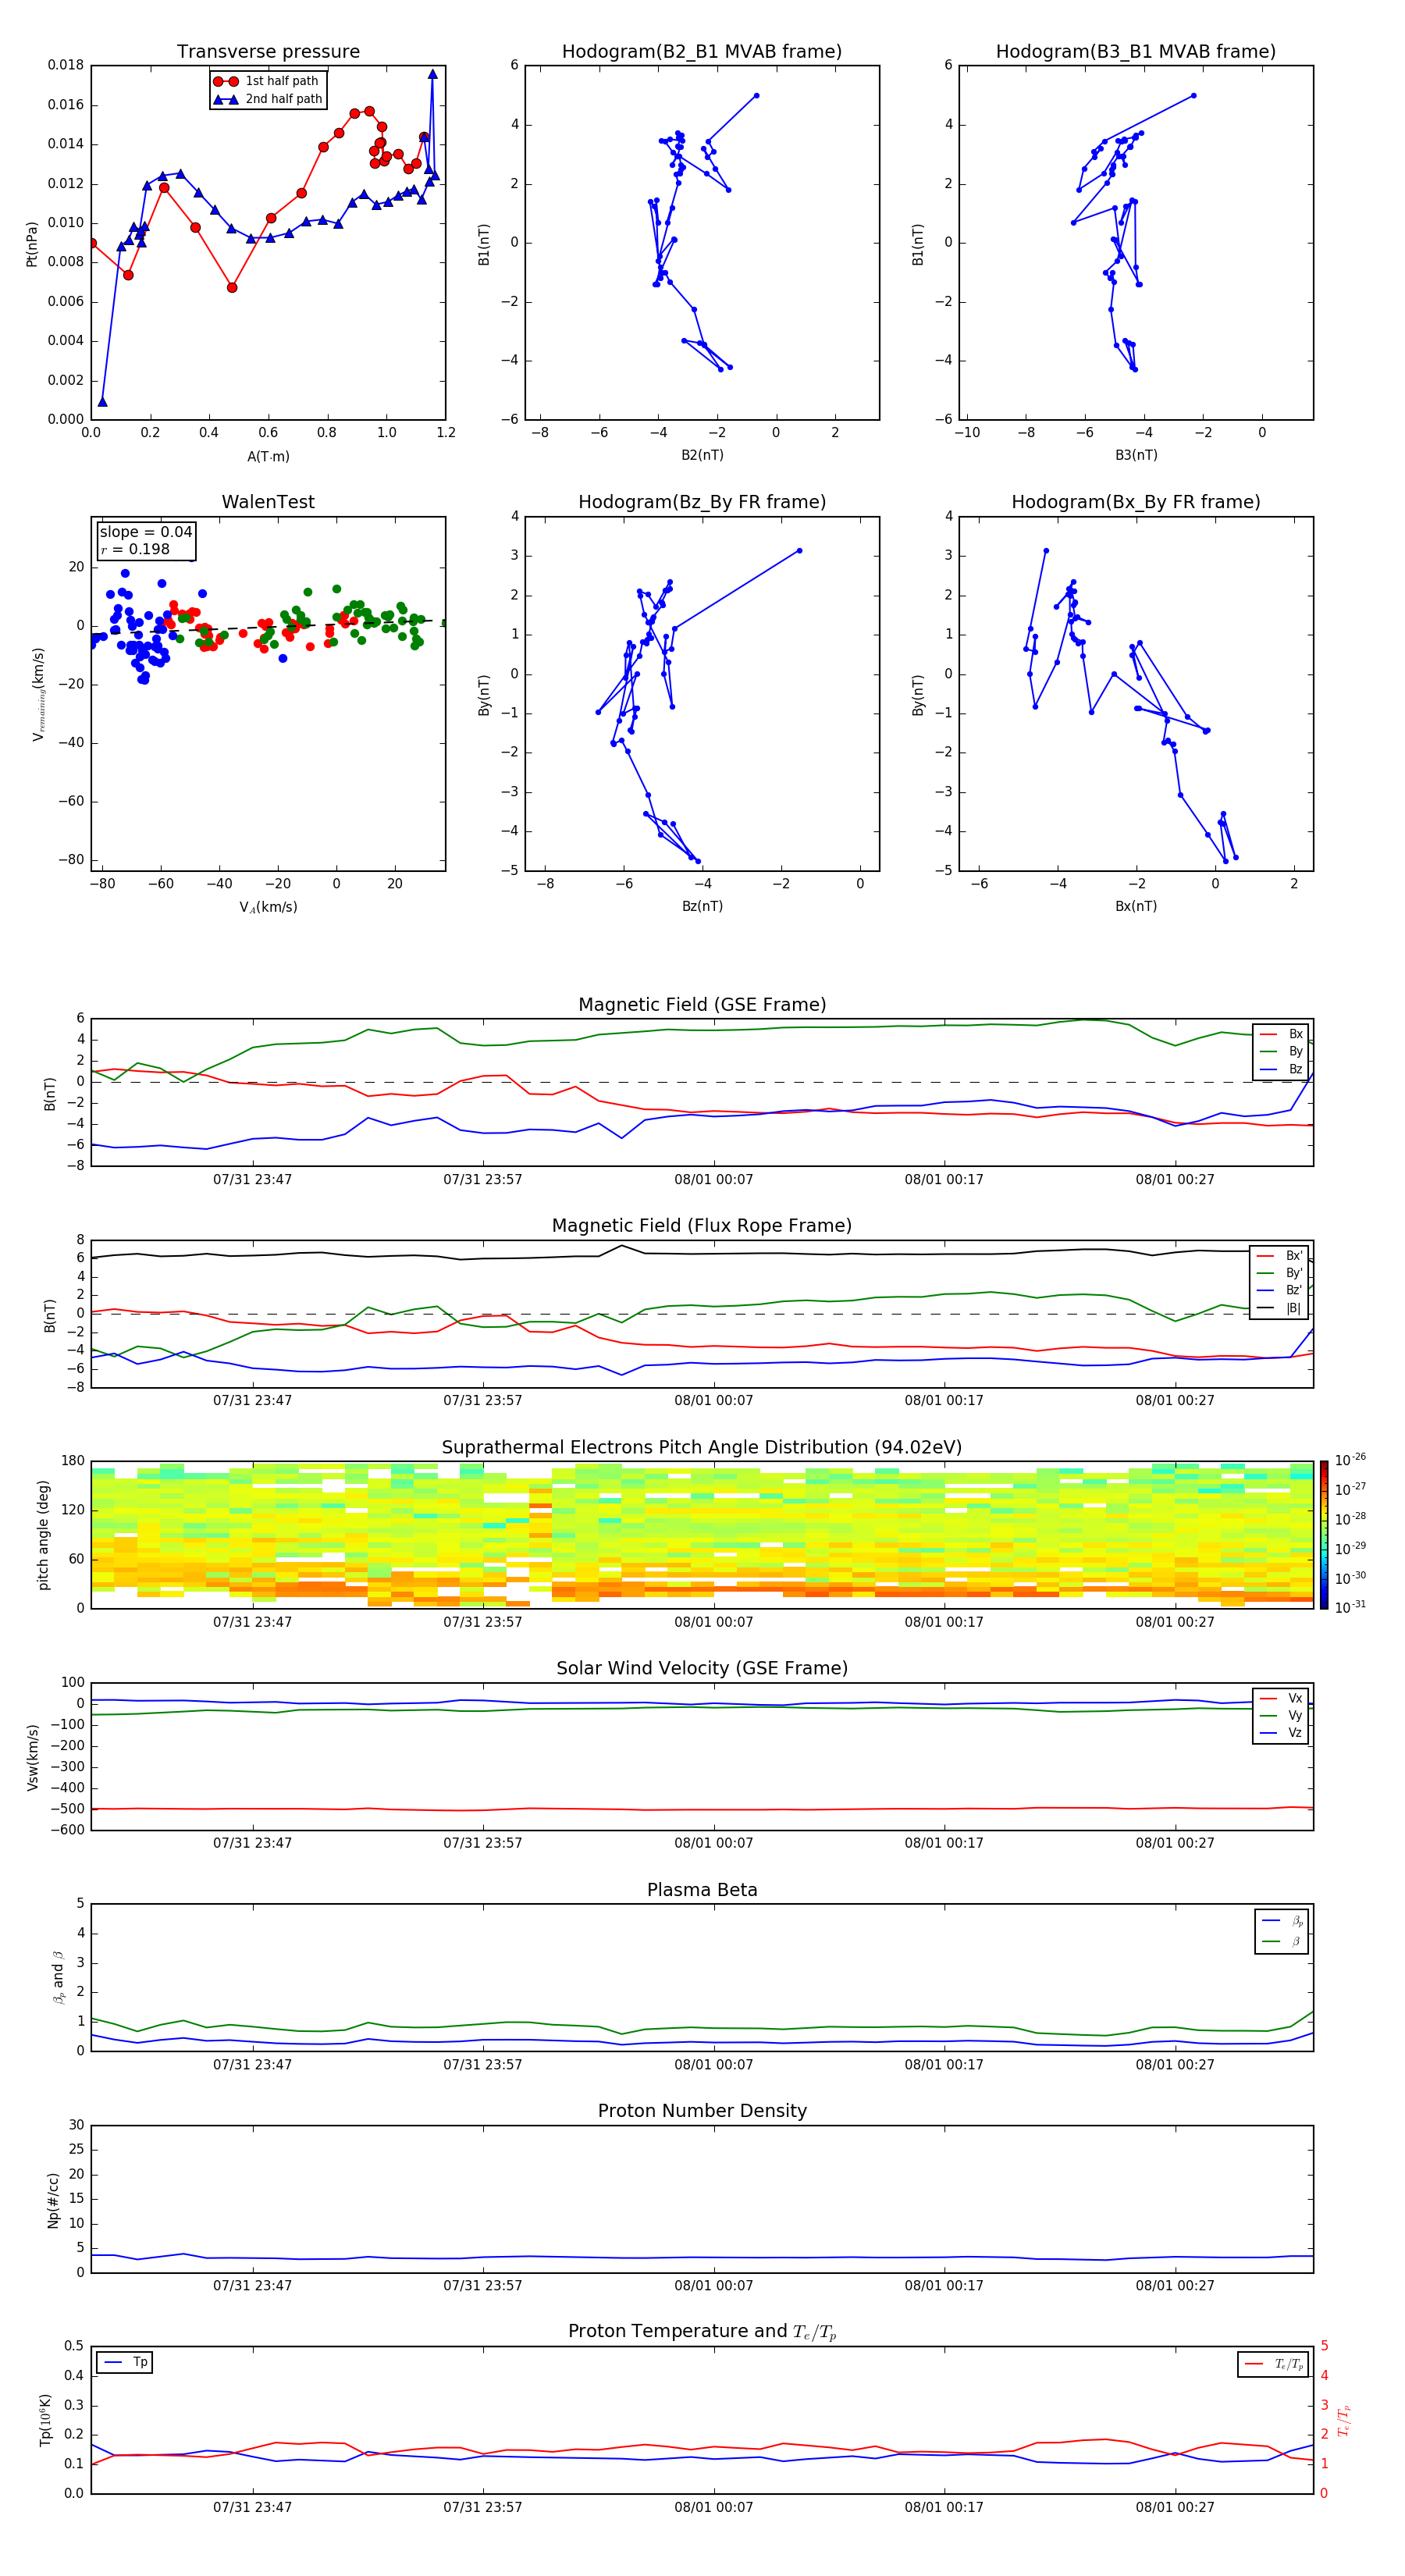The height and width of the screenshot is (2576, 1405).
Task: Click the 'Bz(nT)' x-axis label
Action: pyautogui.click(x=702, y=906)
